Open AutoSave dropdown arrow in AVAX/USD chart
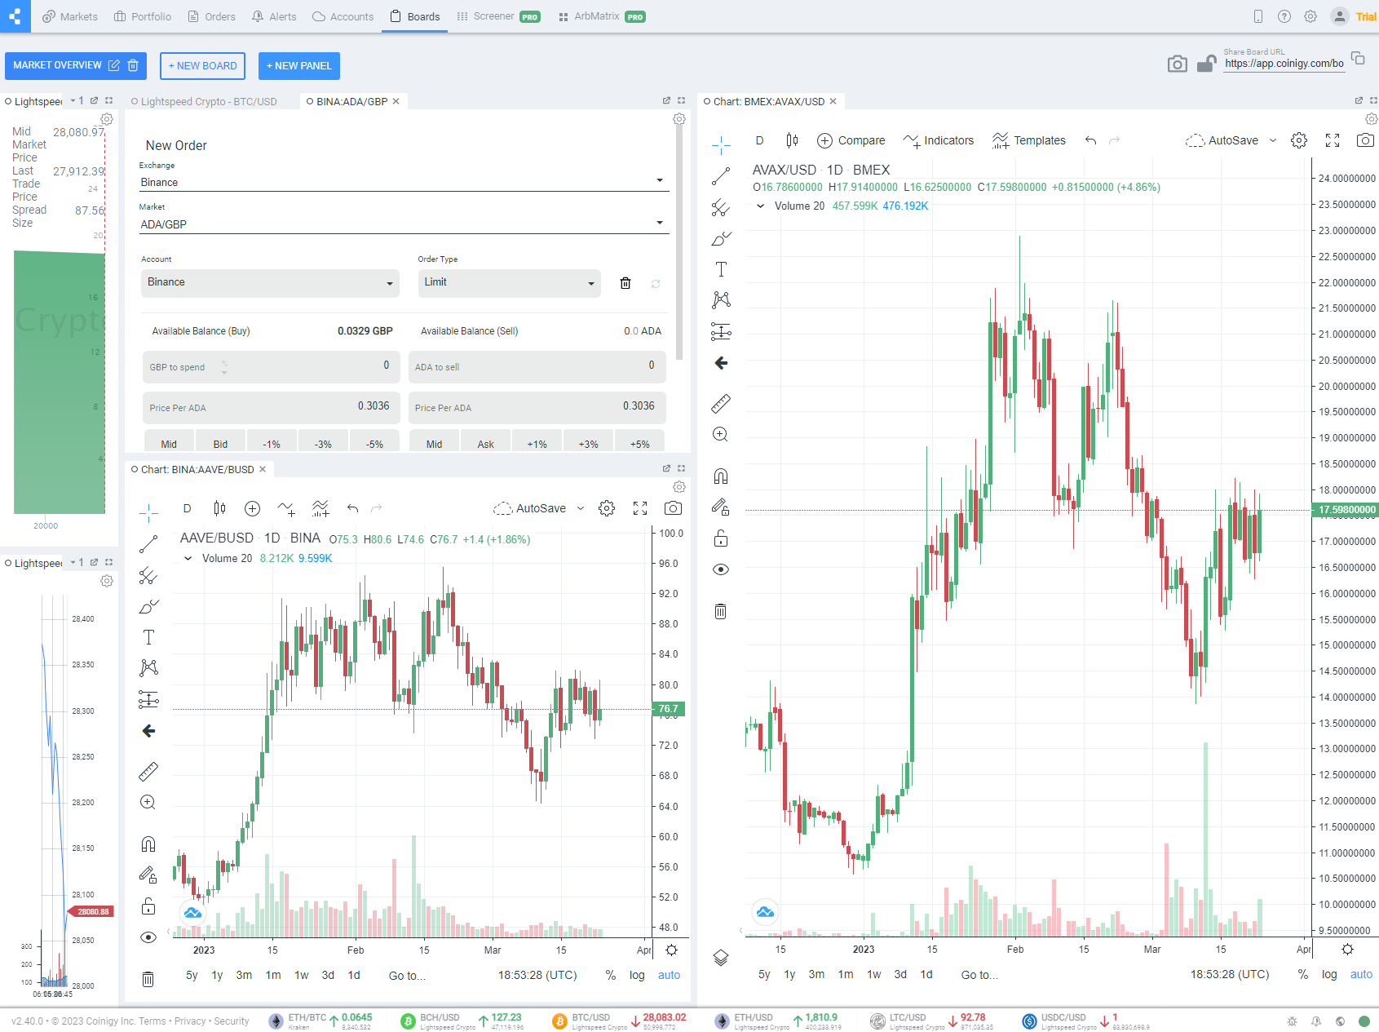This screenshot has height=1032, width=1379. pos(1273,140)
